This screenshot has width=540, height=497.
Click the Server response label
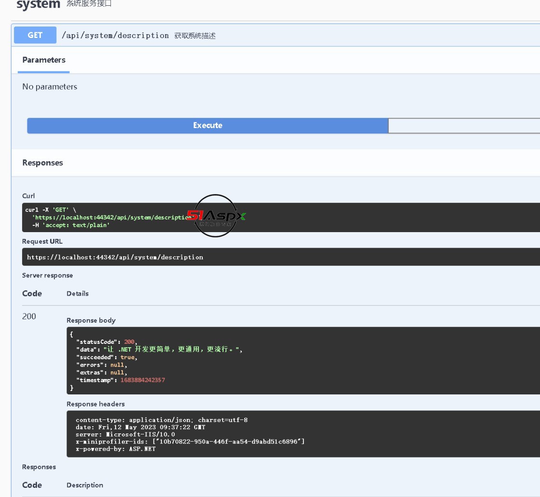pyautogui.click(x=47, y=275)
